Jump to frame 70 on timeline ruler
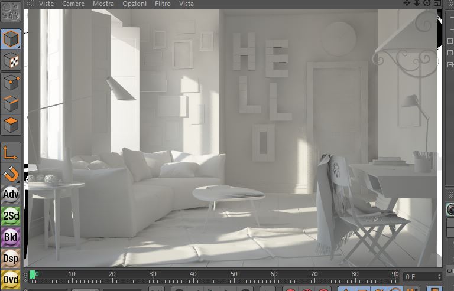 [x=314, y=274]
